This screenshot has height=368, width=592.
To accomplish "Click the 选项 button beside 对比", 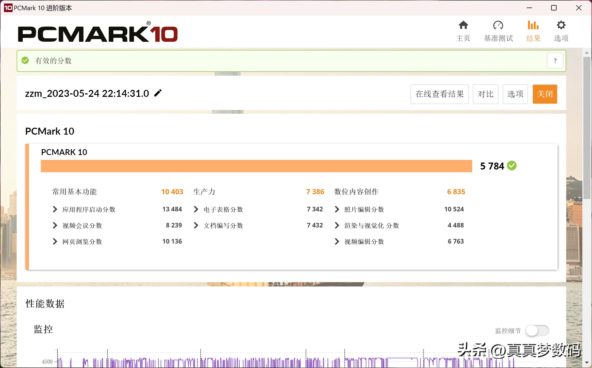I will coord(515,94).
